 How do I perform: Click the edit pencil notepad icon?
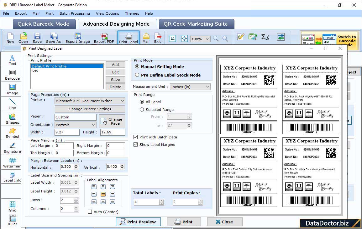point(241,37)
